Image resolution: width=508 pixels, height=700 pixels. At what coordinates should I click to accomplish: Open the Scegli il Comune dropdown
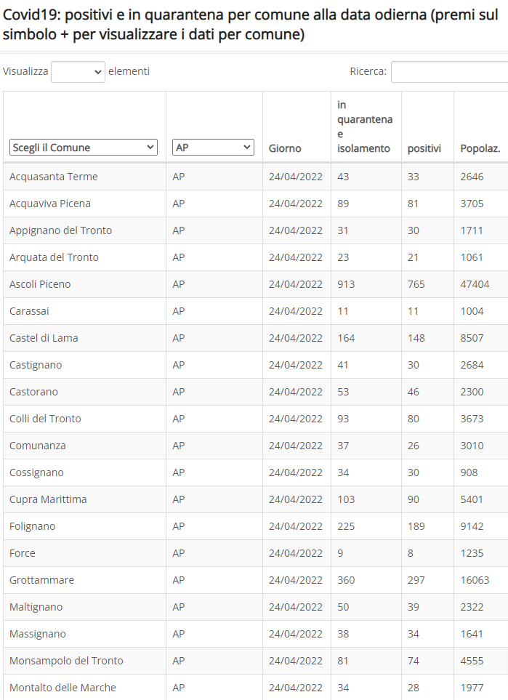click(x=84, y=148)
